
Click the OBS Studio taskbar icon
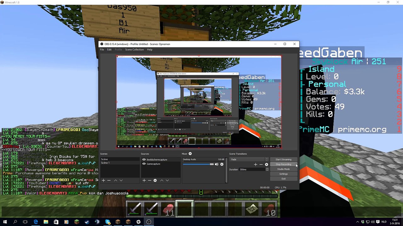(149, 222)
